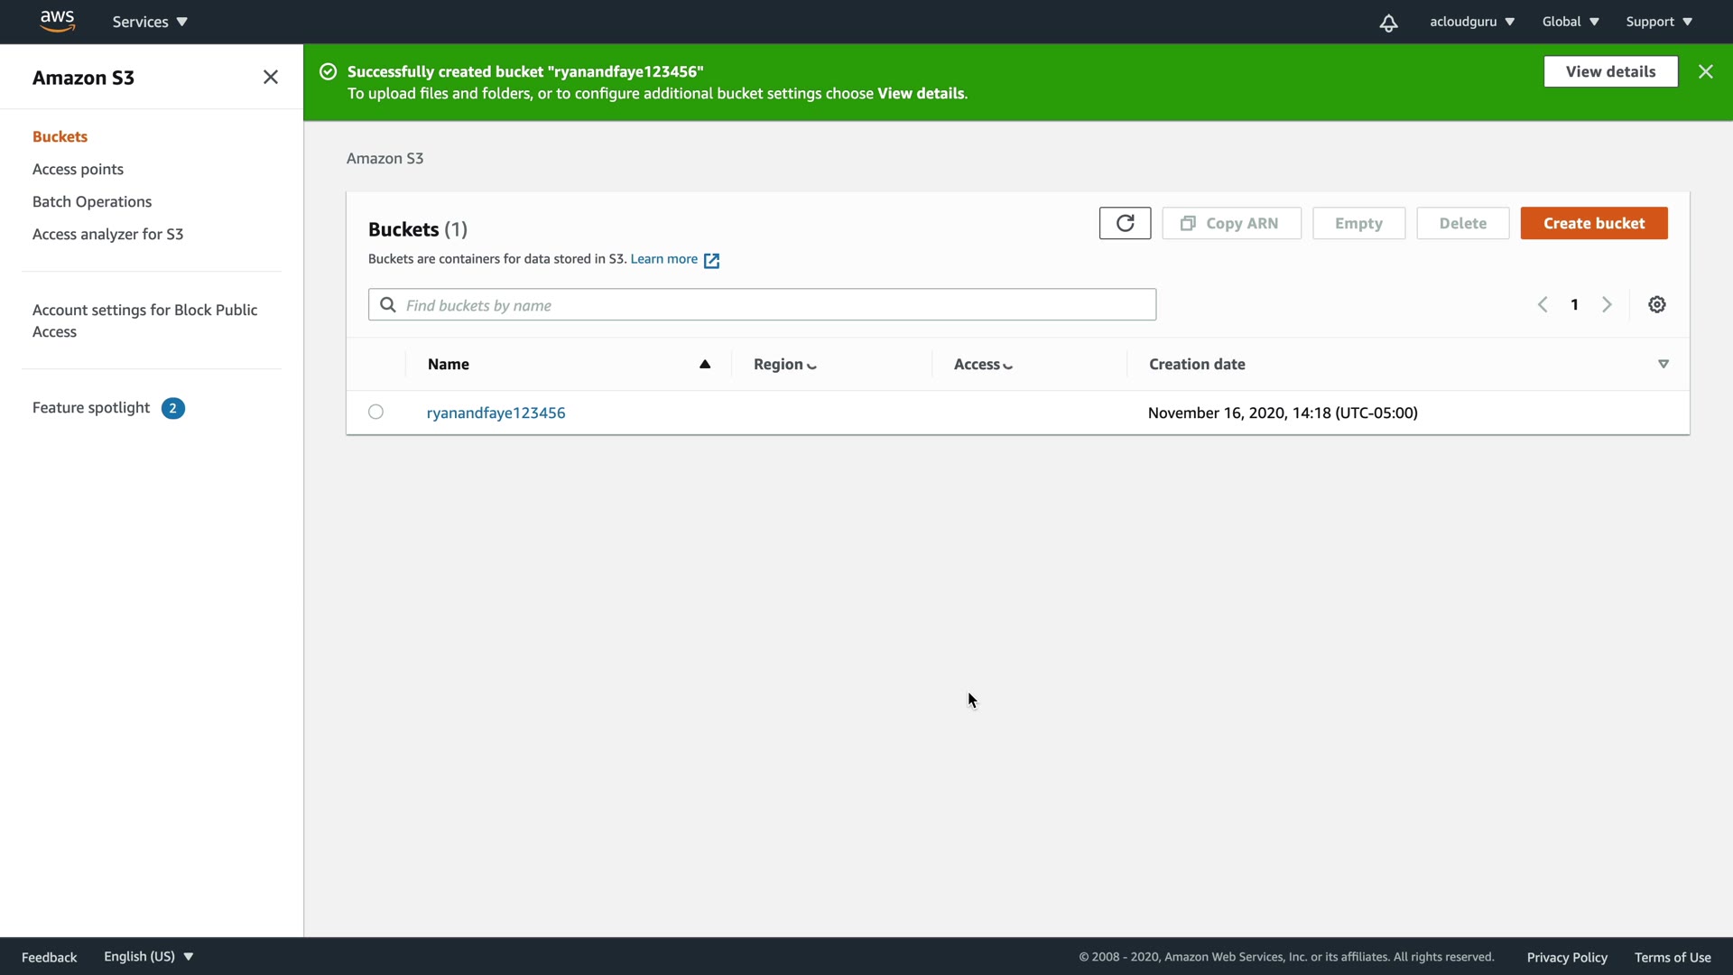Open the acloudguru account dropdown
Viewport: 1733px width, 975px height.
(1471, 22)
